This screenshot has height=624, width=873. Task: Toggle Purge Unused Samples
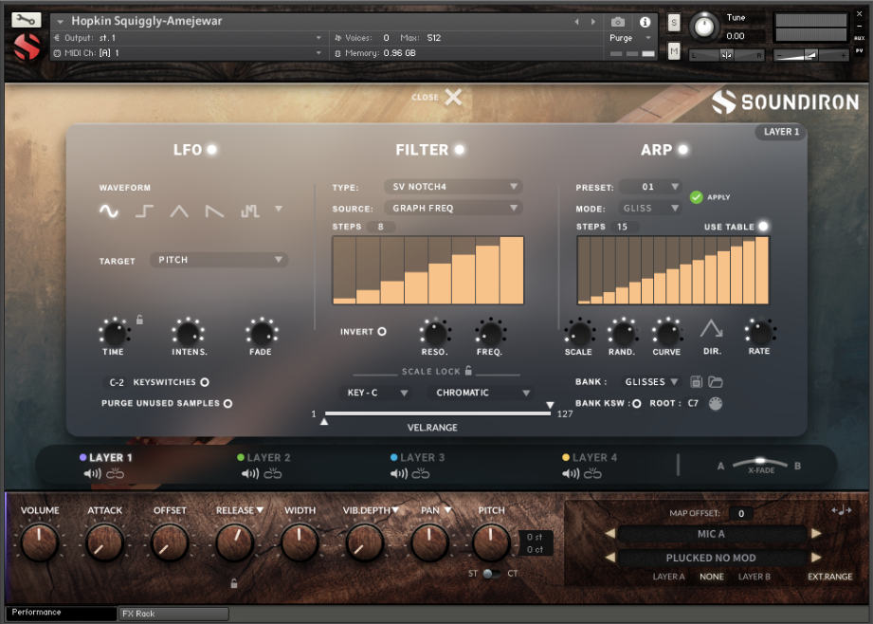click(x=227, y=403)
